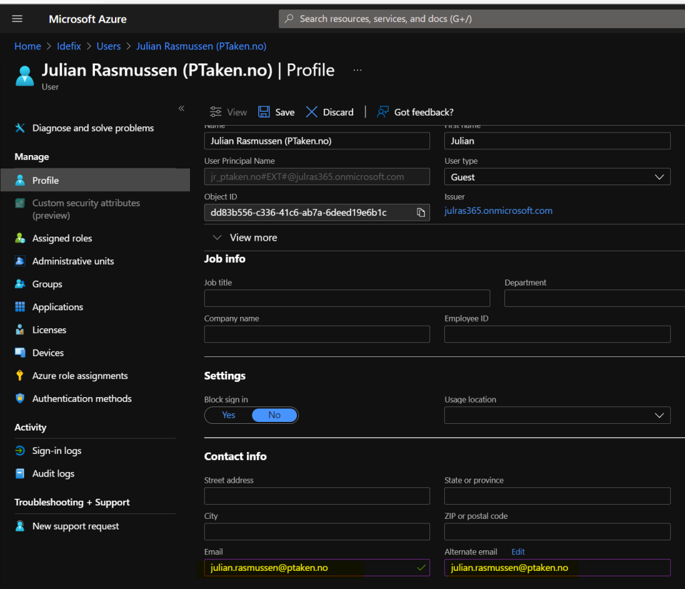Click the Administrative units icon
The height and width of the screenshot is (589, 685).
19,261
